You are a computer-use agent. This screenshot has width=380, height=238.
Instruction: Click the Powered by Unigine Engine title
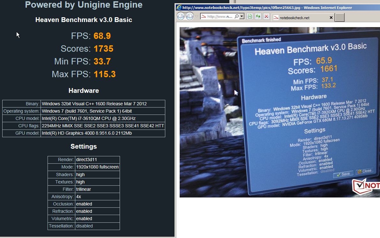click(x=84, y=5)
